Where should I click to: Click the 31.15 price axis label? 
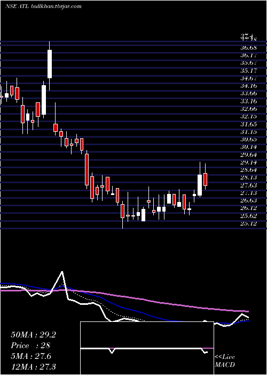[x=248, y=132]
